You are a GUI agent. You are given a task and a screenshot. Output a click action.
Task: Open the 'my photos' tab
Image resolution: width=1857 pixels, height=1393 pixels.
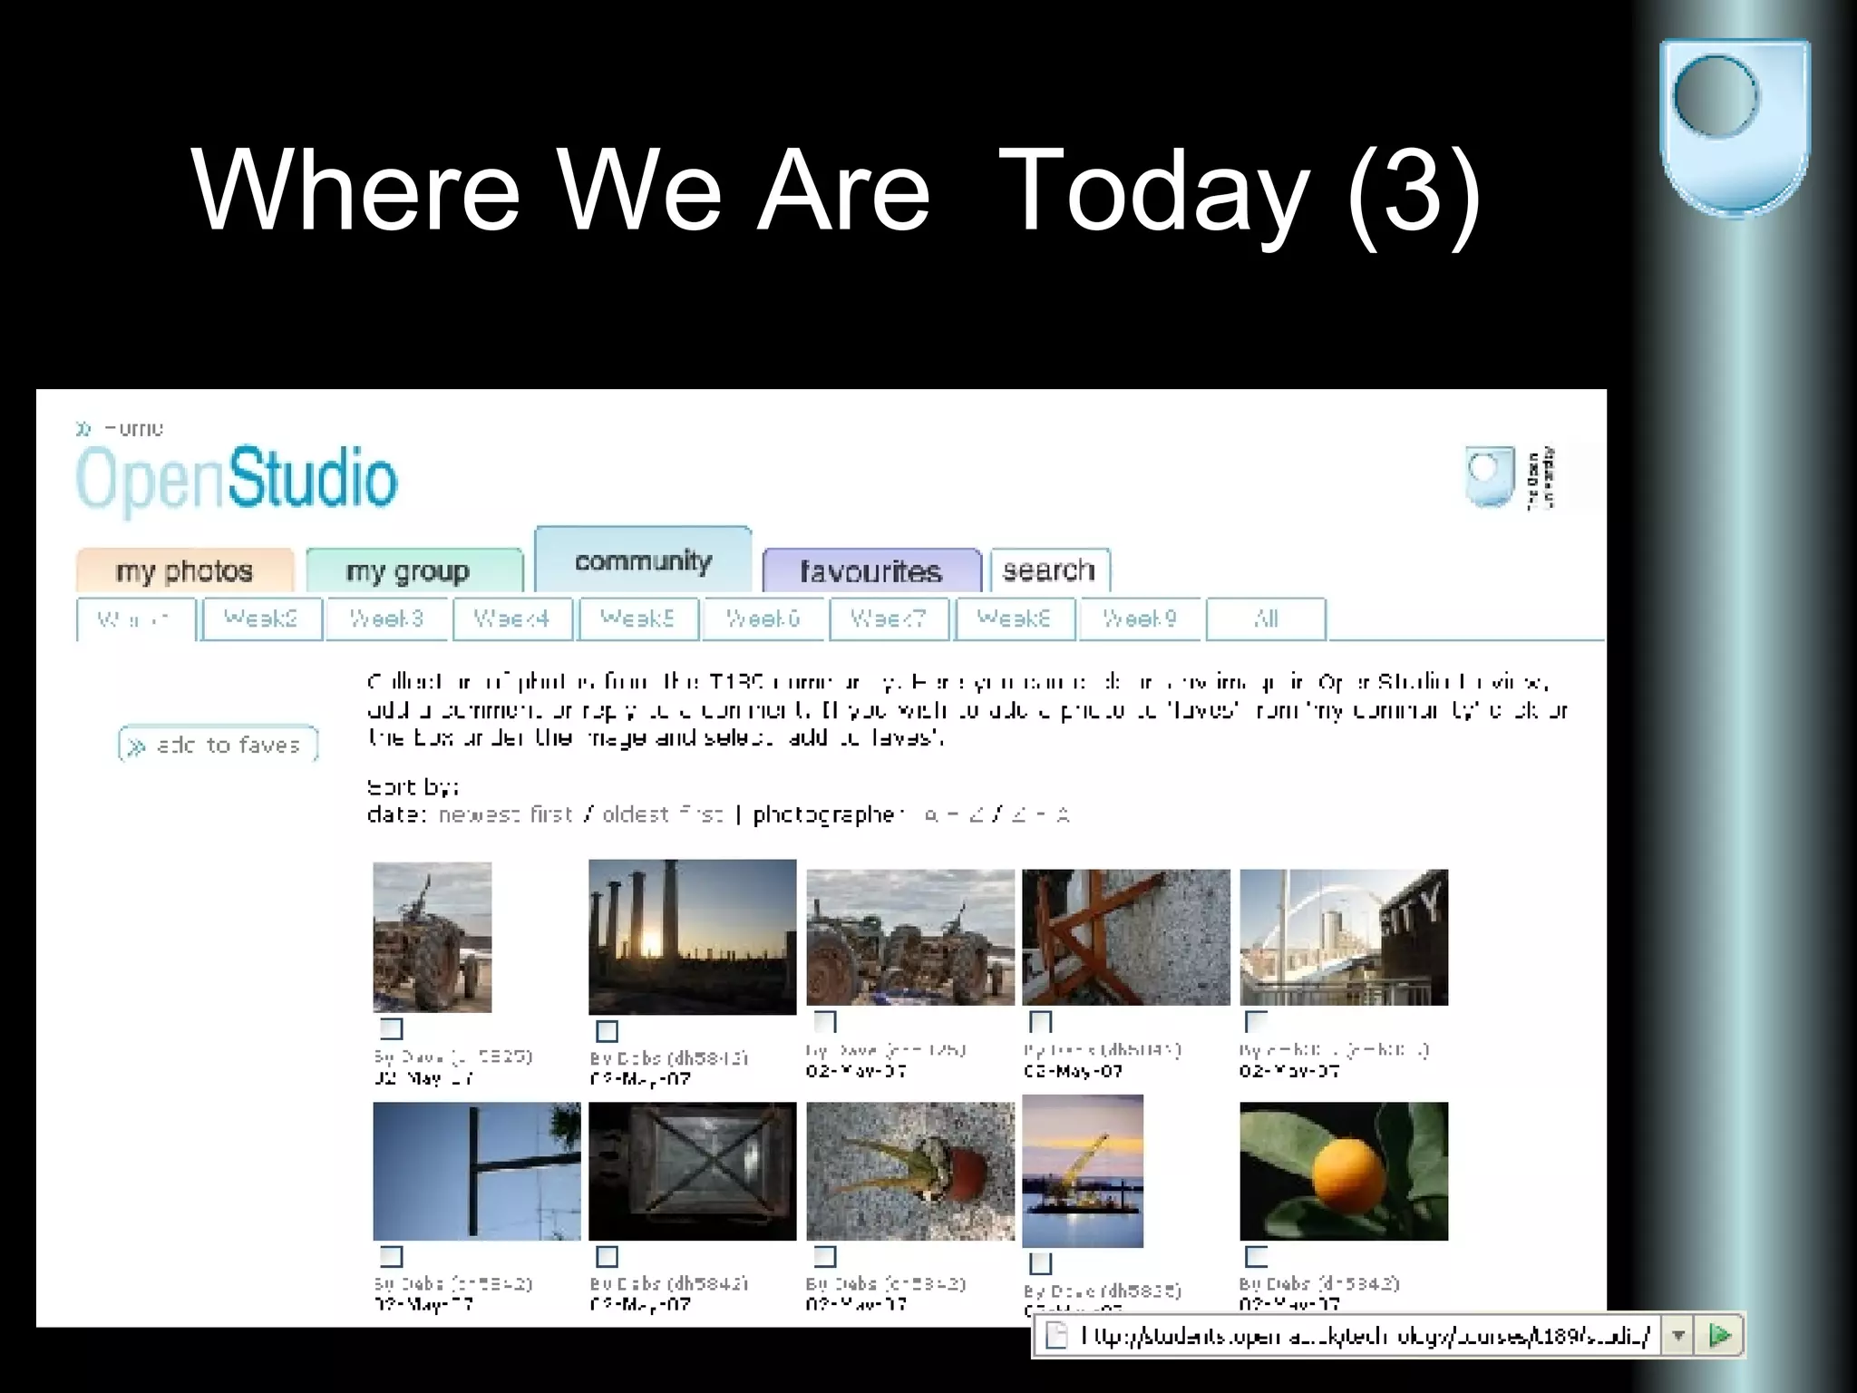[x=185, y=570]
